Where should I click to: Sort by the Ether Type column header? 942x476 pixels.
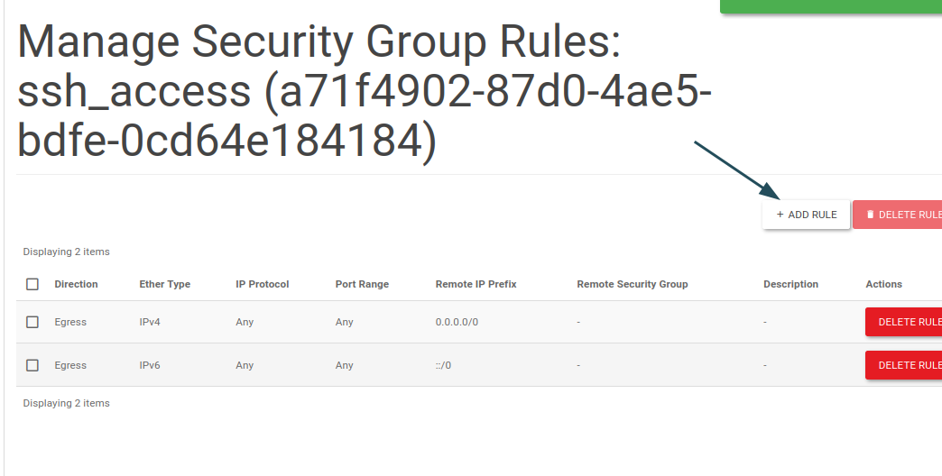[x=164, y=284]
